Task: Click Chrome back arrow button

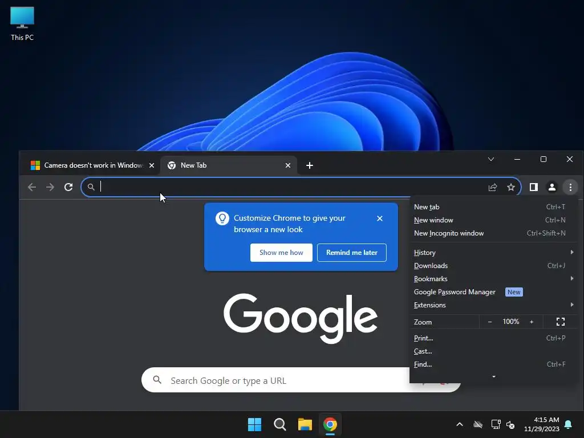Action: click(x=32, y=187)
